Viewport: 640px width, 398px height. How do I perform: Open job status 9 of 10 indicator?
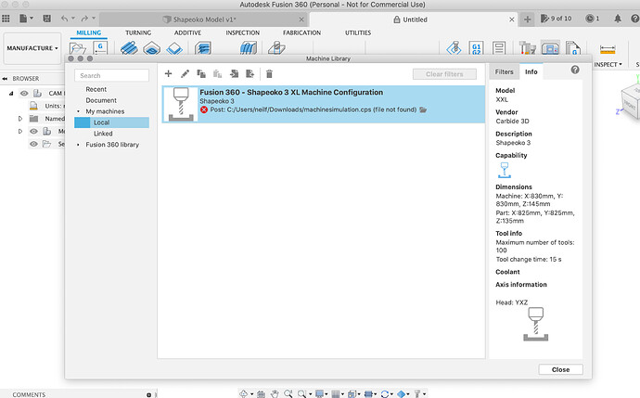click(556, 19)
